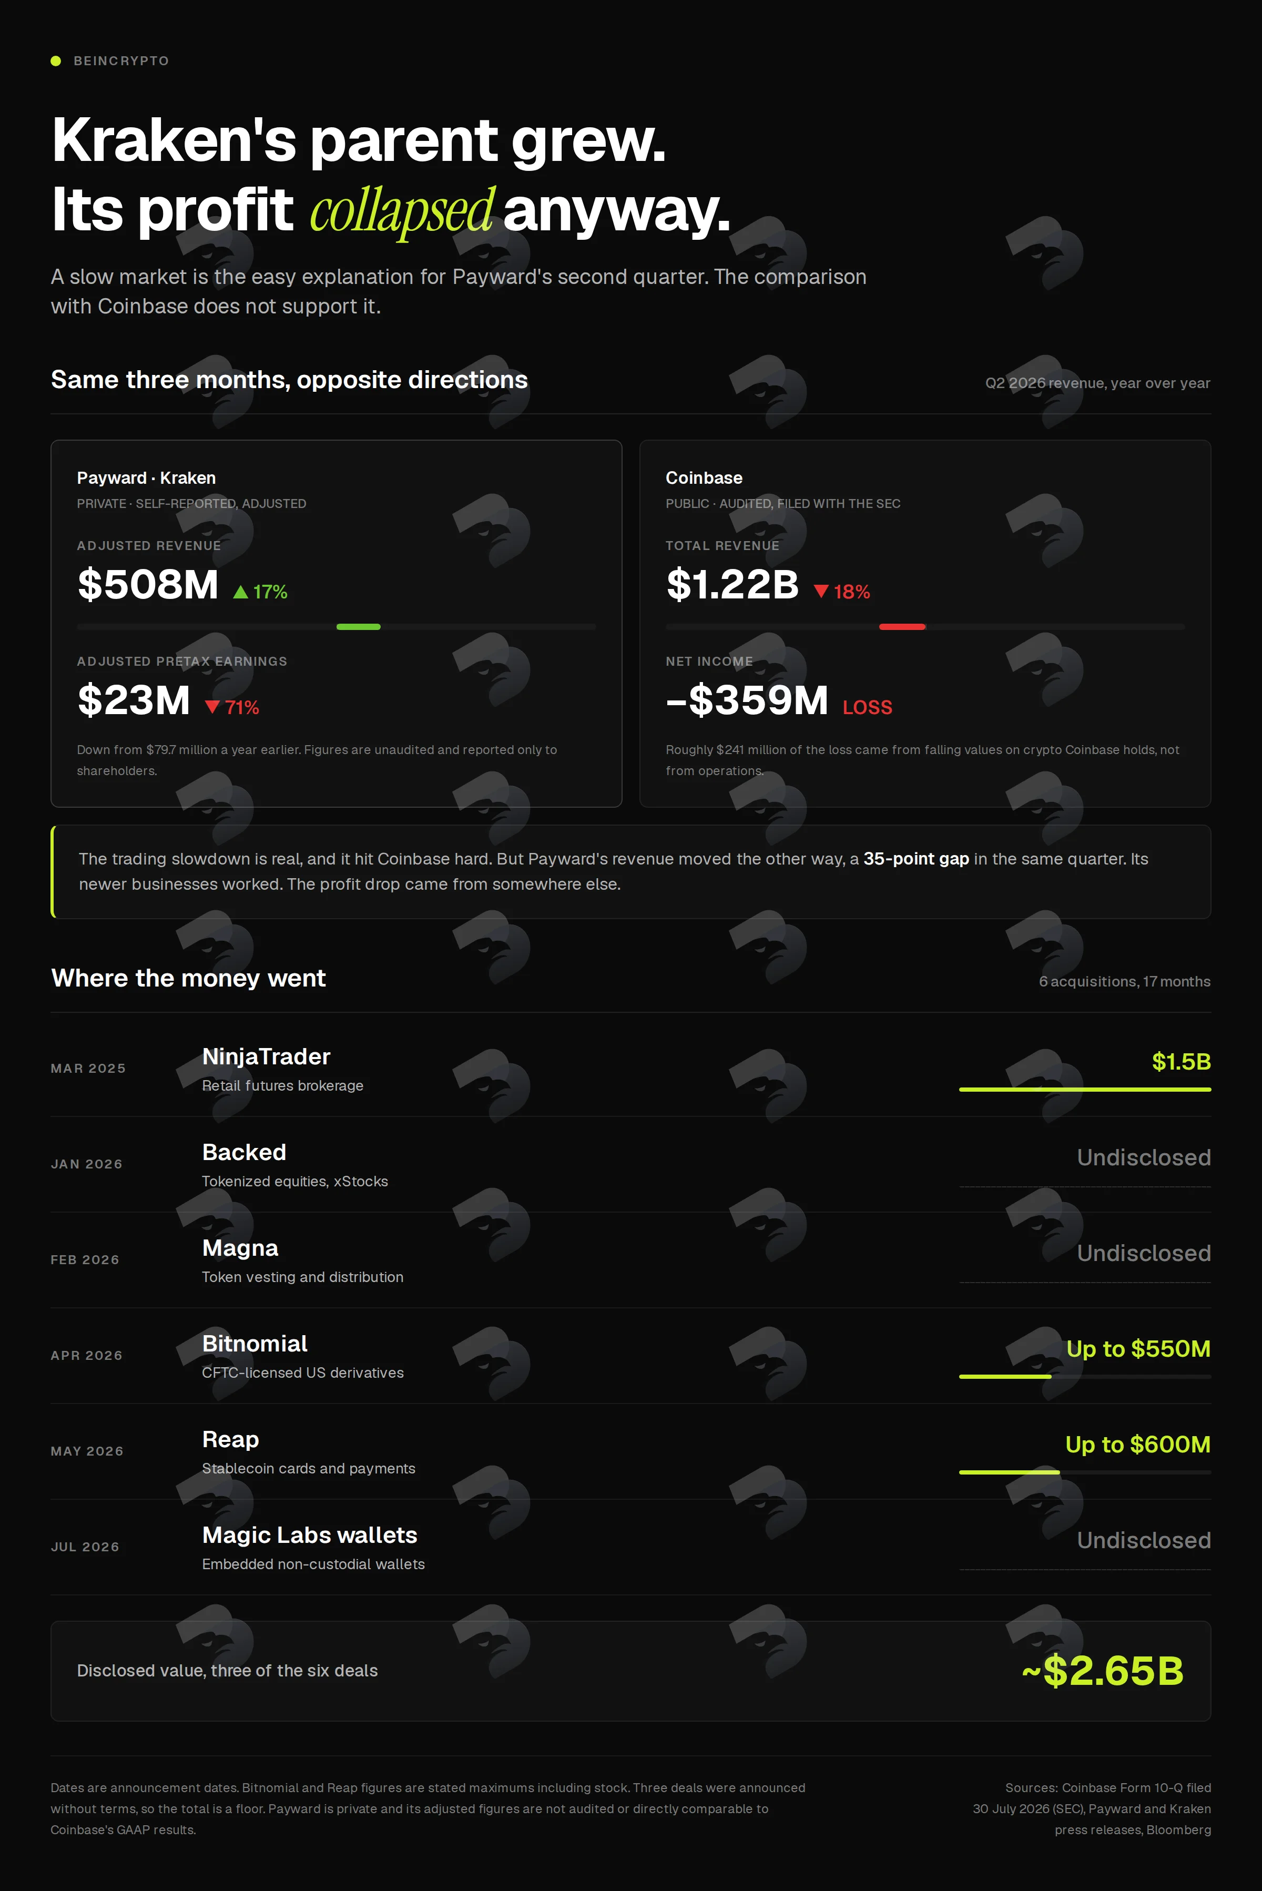
Task: Select the Coinbase card heading
Action: [704, 478]
